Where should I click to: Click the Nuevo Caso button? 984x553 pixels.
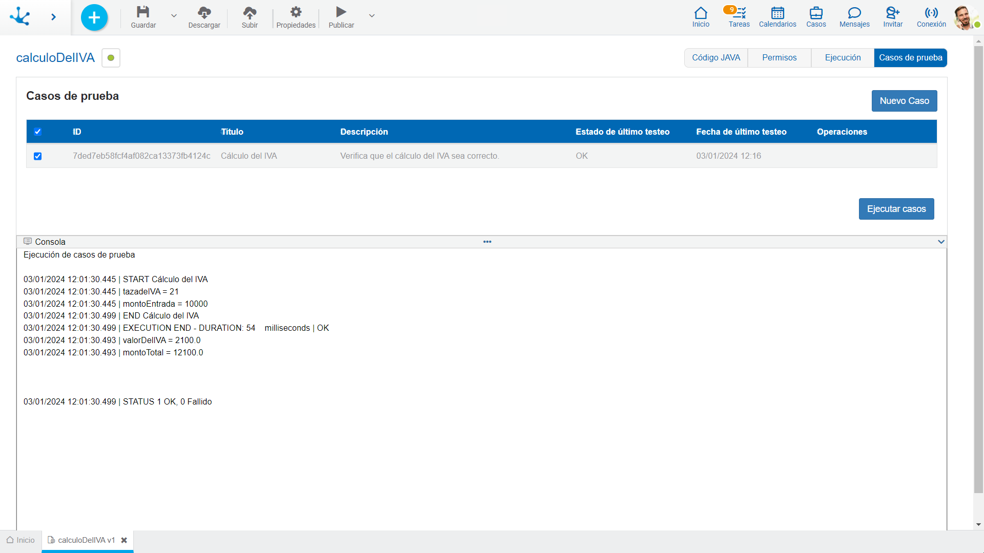(x=904, y=100)
